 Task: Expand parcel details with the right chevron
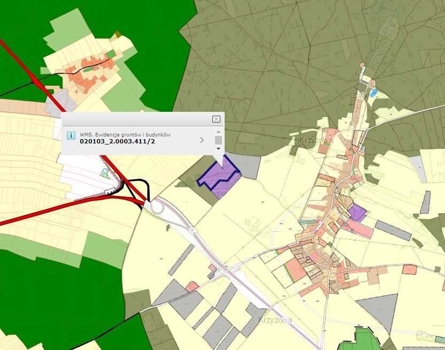[x=202, y=140]
